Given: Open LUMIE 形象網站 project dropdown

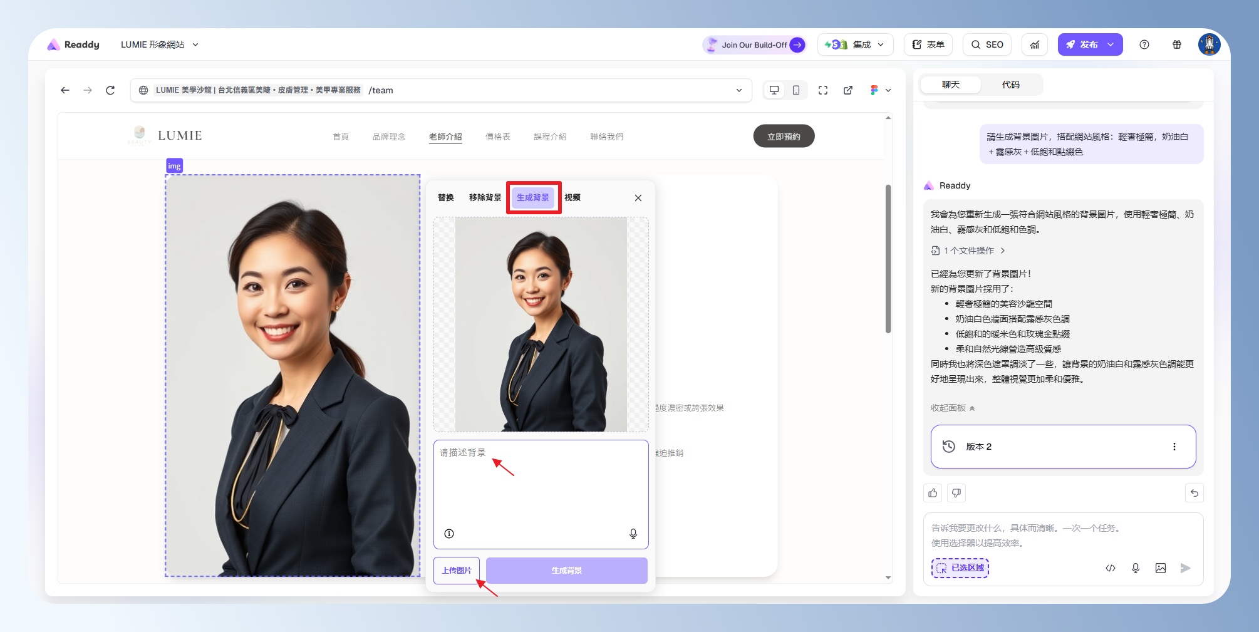Looking at the screenshot, I should coord(160,44).
